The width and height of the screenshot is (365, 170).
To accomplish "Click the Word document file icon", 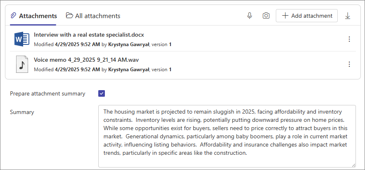I will pos(21,39).
